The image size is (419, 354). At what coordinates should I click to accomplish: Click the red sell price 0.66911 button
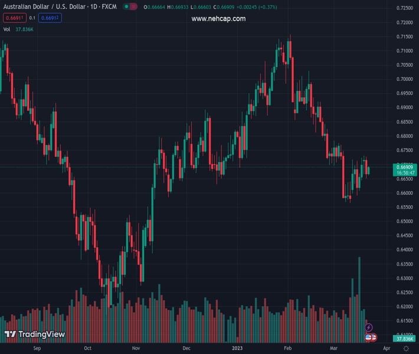click(x=14, y=18)
